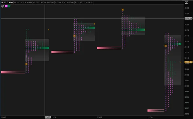Click the 11/20 date on time axis
Image resolution: width=193 pixels, height=119 pixels.
(x=150, y=117)
